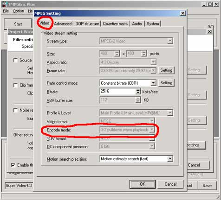Close the MPEG Setting dialog

pos(183,13)
